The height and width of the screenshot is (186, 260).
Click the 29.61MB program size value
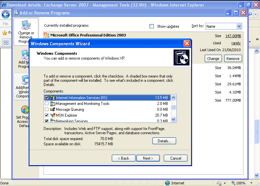click(234, 84)
